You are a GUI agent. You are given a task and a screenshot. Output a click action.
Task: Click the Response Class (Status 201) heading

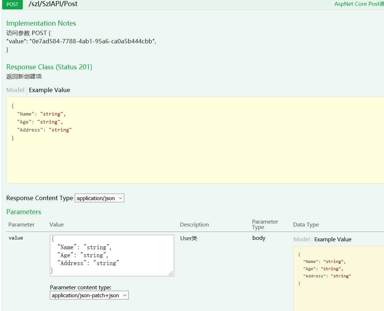pyautogui.click(x=49, y=67)
